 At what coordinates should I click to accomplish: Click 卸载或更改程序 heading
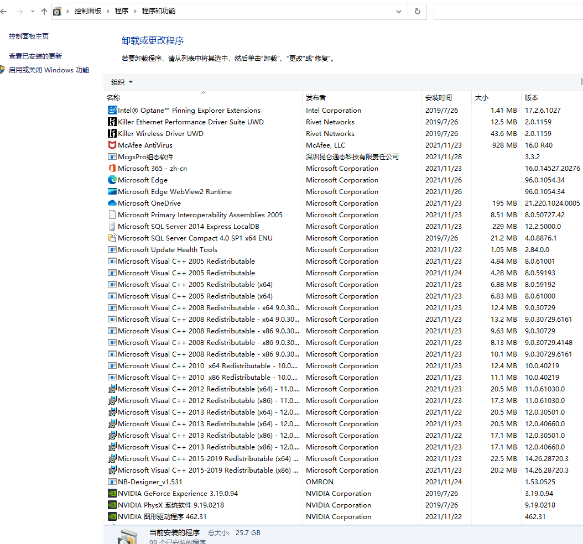pyautogui.click(x=153, y=40)
